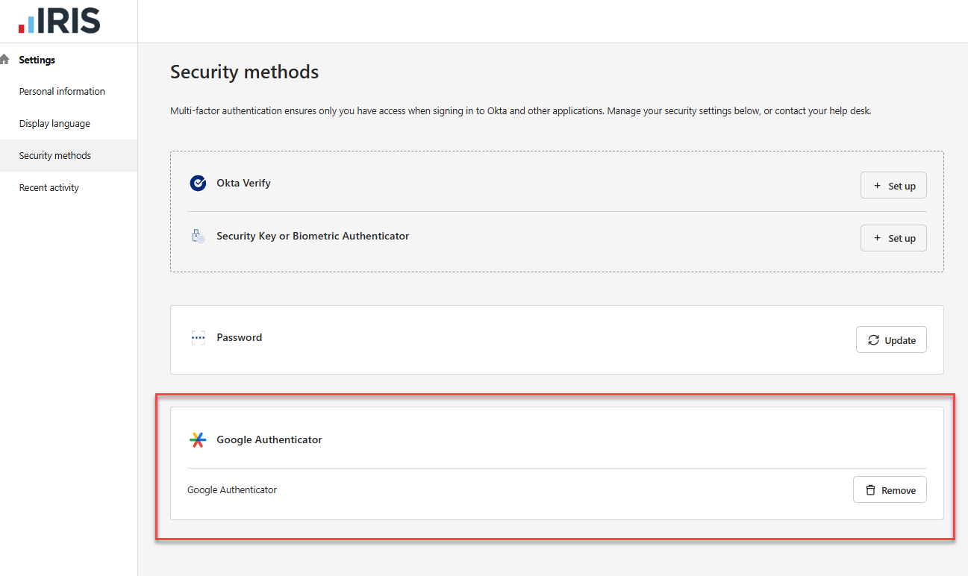Click the home icon beside Settings
Image resolution: width=968 pixels, height=576 pixels.
pos(4,59)
